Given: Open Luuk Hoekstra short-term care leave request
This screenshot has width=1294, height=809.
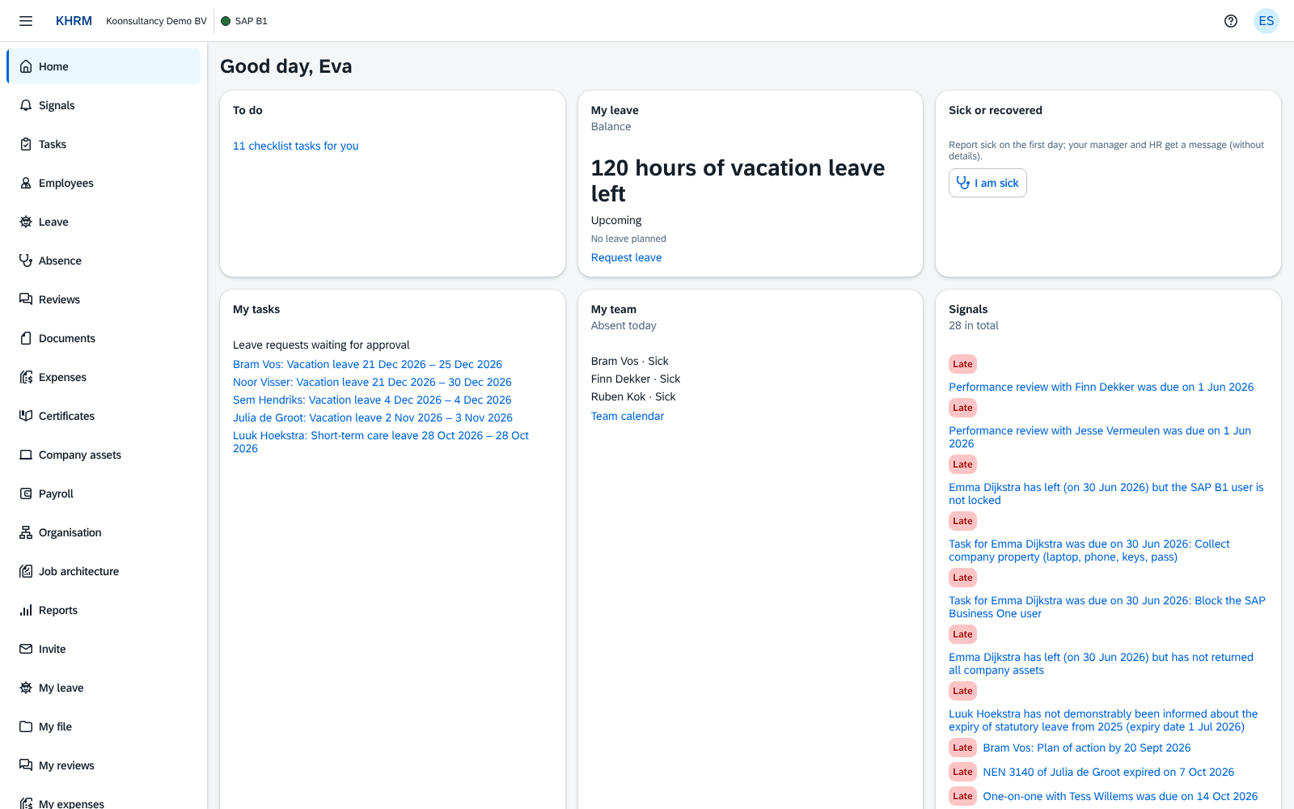Looking at the screenshot, I should 381,442.
